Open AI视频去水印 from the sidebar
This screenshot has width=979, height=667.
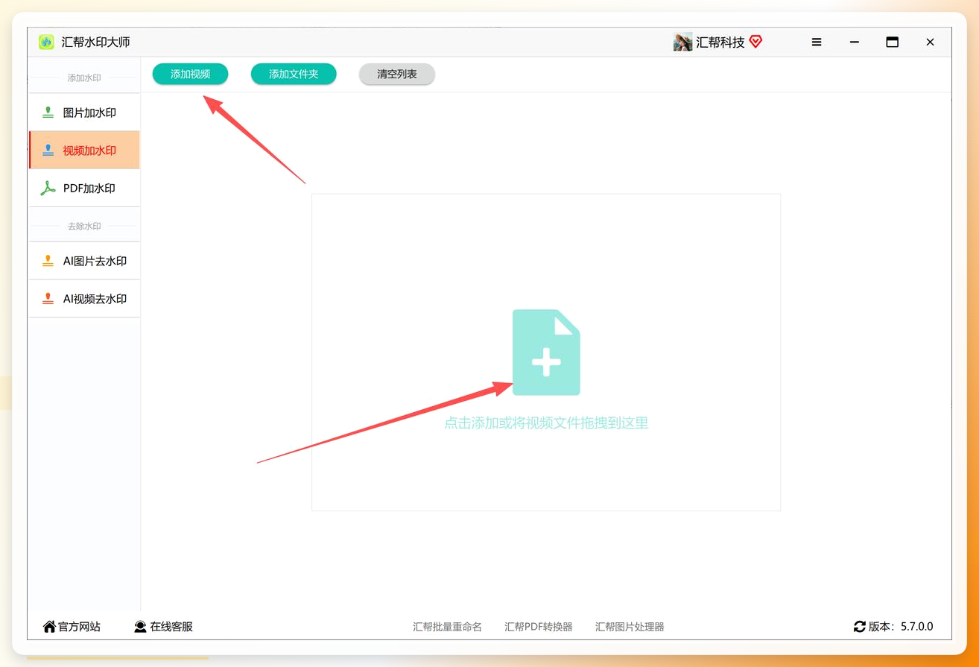click(x=84, y=298)
